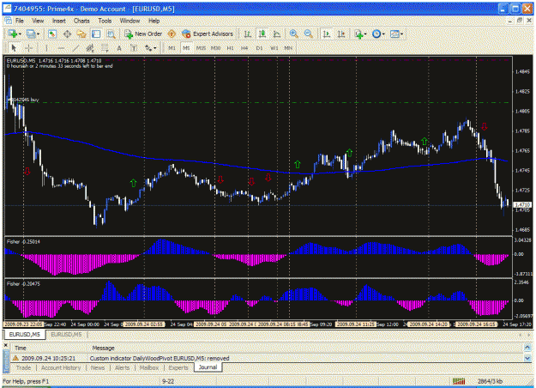Select the Equidistant Channel tool
This screenshot has height=388, width=536.
click(x=90, y=48)
